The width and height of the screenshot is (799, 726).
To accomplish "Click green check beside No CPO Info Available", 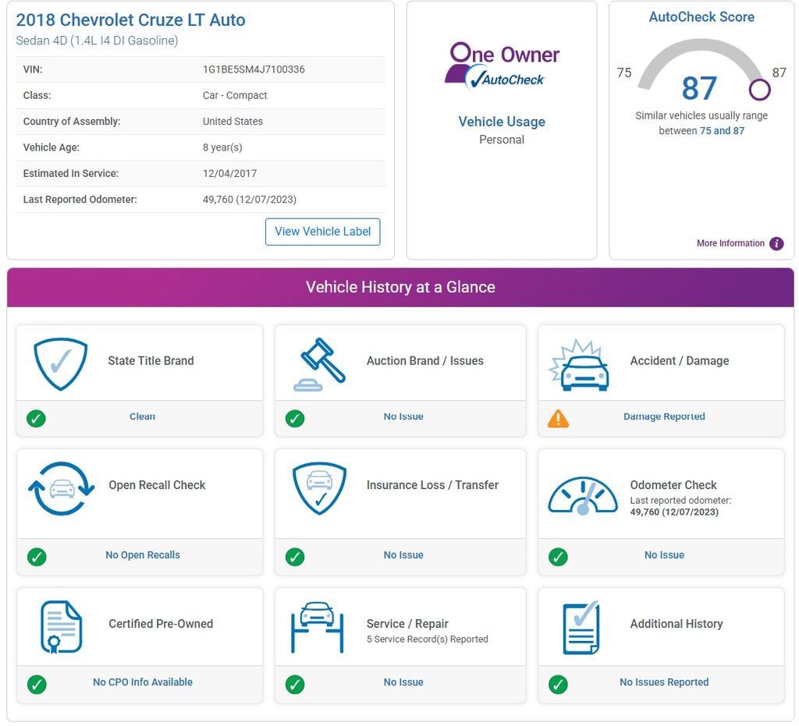I will 37,684.
